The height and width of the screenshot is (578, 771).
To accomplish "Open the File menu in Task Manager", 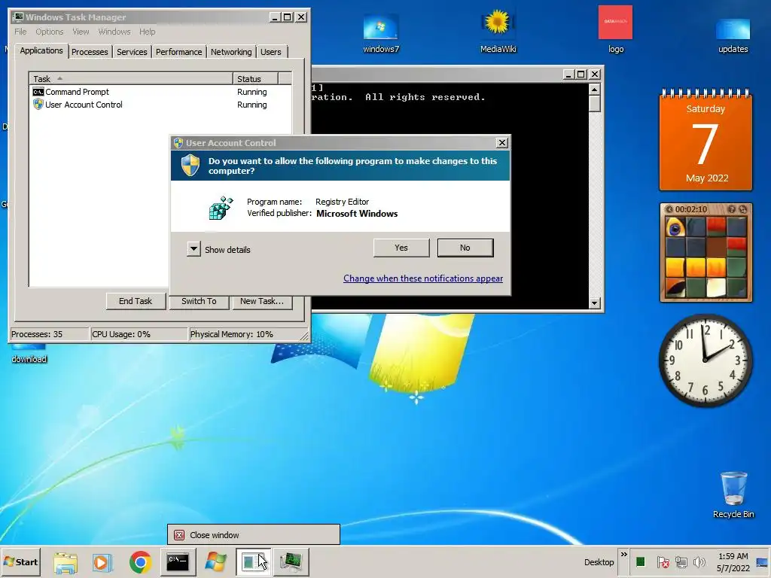I will click(20, 32).
